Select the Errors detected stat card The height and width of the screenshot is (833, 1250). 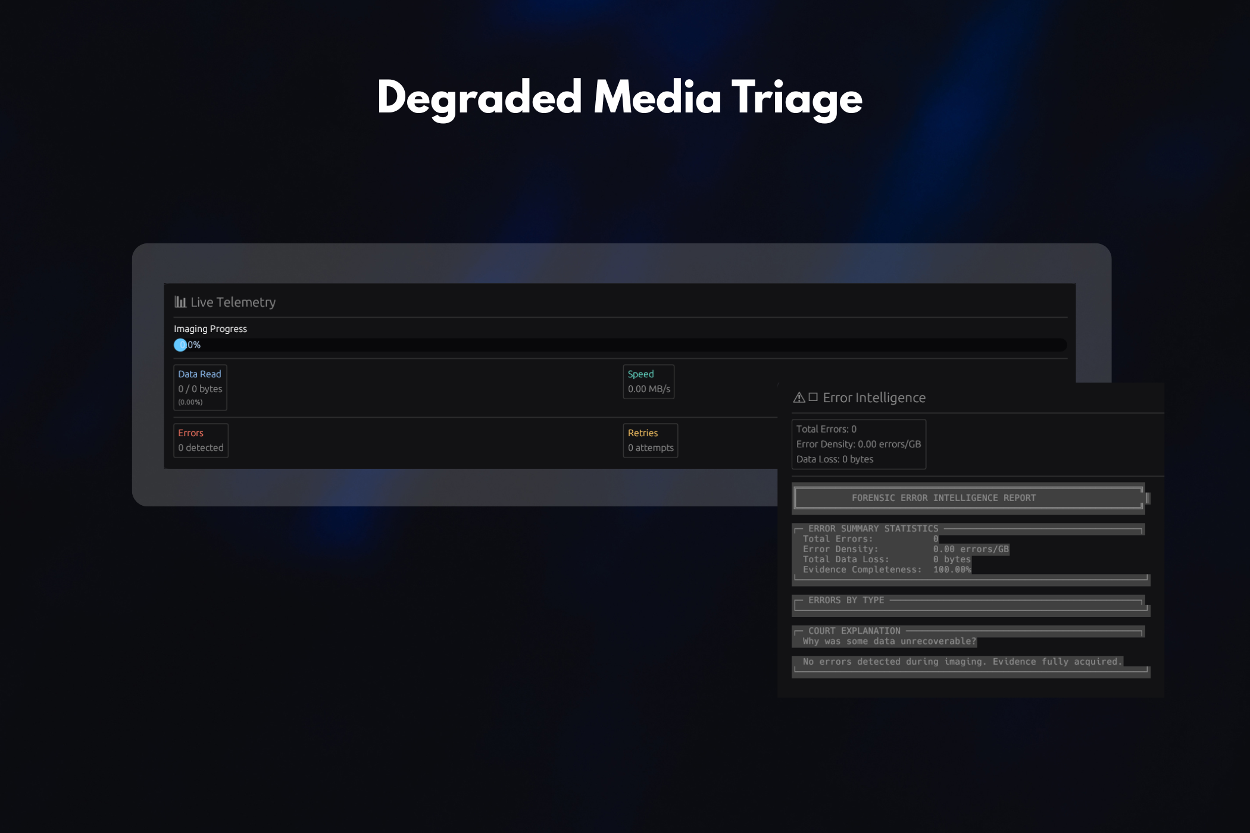[201, 440]
